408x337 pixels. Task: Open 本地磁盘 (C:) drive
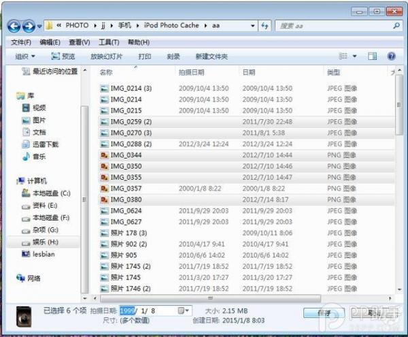click(x=50, y=193)
